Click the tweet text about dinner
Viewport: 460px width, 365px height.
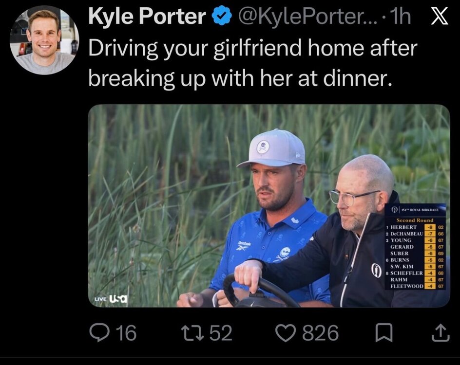[252, 63]
